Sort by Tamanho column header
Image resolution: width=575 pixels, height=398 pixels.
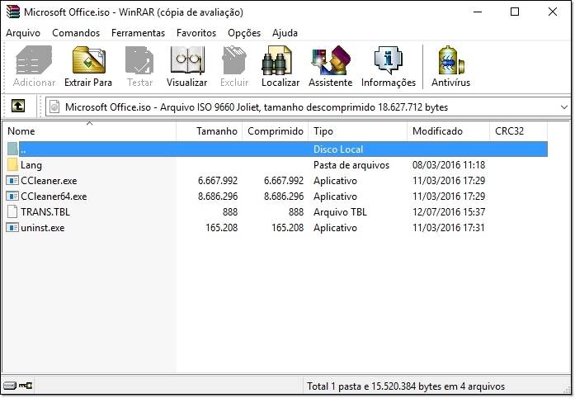(x=210, y=131)
